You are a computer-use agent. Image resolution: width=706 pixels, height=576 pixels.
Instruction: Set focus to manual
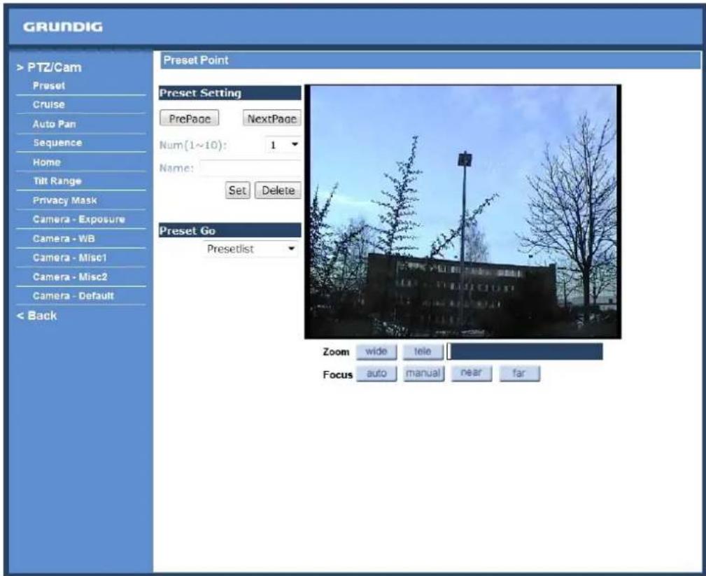tap(423, 373)
